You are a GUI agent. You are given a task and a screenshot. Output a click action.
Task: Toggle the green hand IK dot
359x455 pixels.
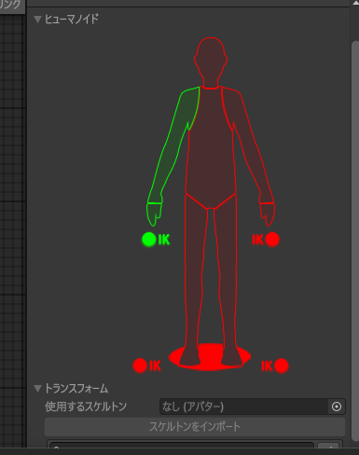(x=149, y=240)
